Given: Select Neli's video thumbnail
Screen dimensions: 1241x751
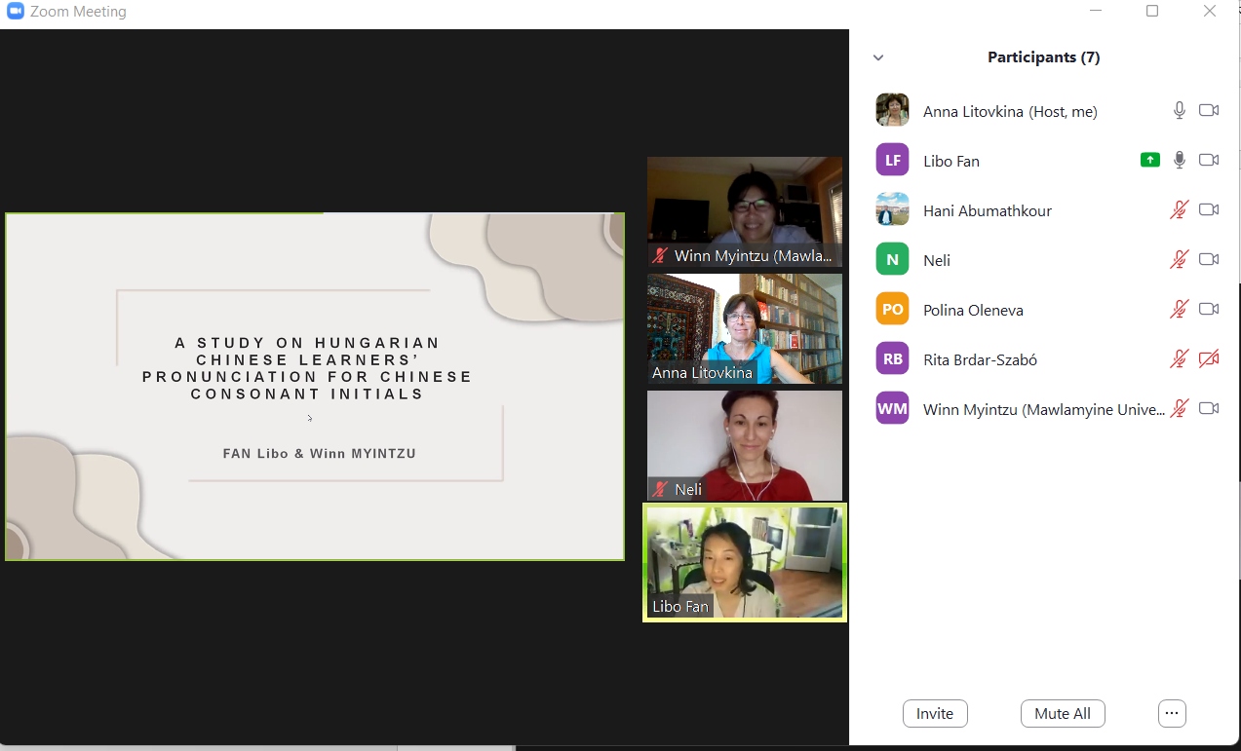Looking at the screenshot, I should (745, 445).
